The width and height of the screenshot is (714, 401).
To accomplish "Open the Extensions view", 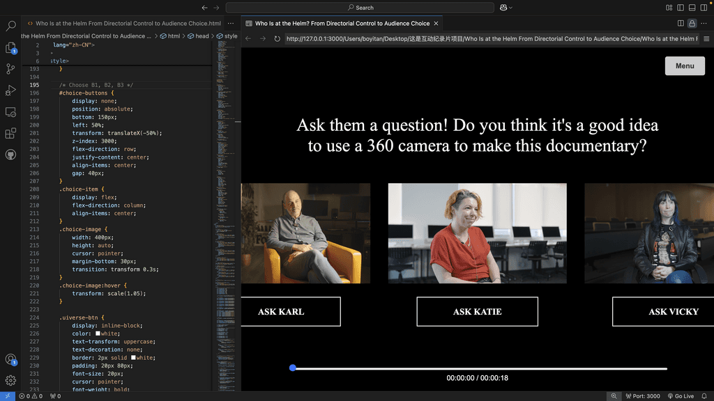I will pyautogui.click(x=10, y=133).
